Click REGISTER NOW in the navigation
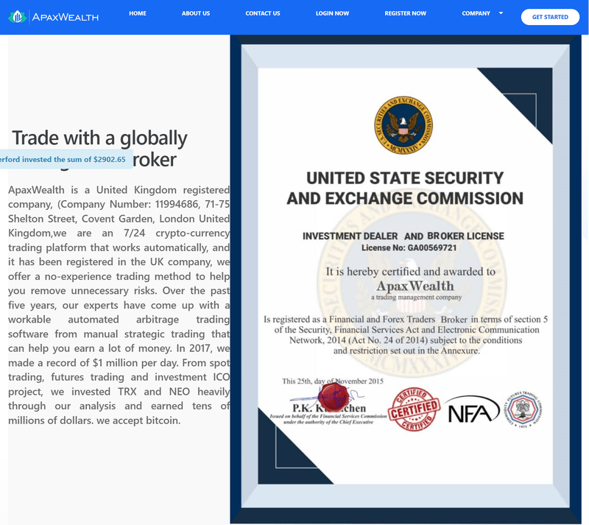Screen dimensions: 589x525 click(x=406, y=13)
